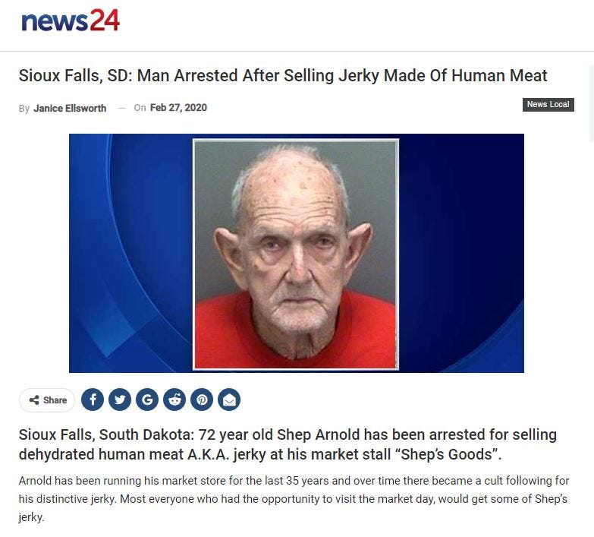Click the mugshot photo

coord(296,254)
